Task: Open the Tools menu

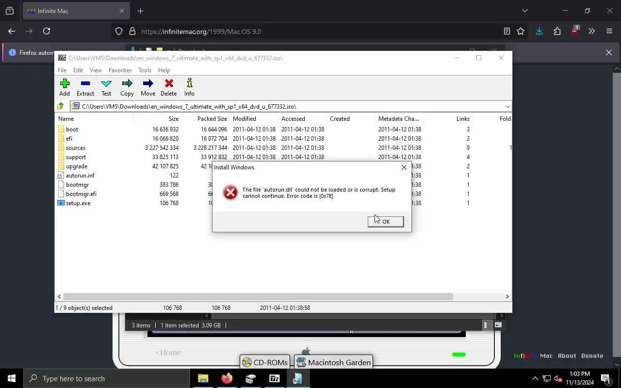Action: [x=145, y=70]
